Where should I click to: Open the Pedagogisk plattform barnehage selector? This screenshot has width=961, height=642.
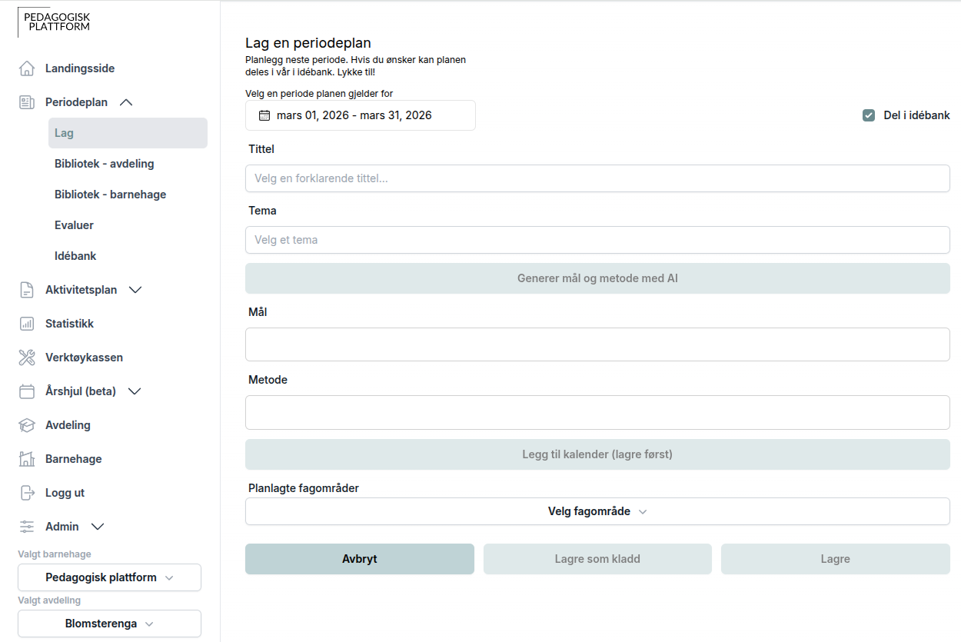coord(109,577)
